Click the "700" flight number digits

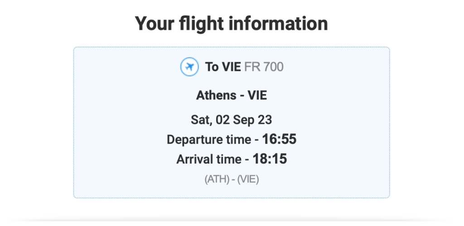(x=273, y=67)
